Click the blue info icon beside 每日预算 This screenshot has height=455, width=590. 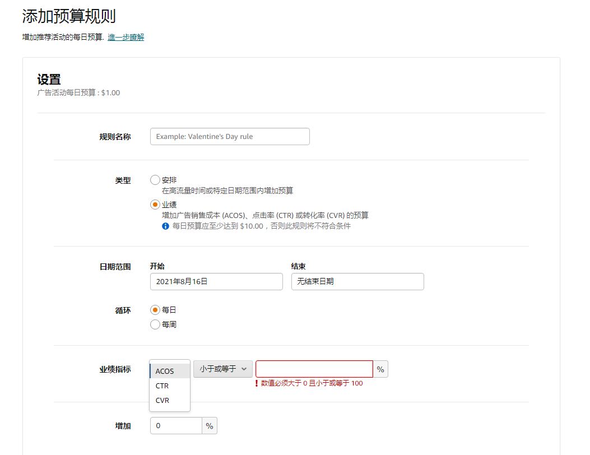[x=165, y=226]
